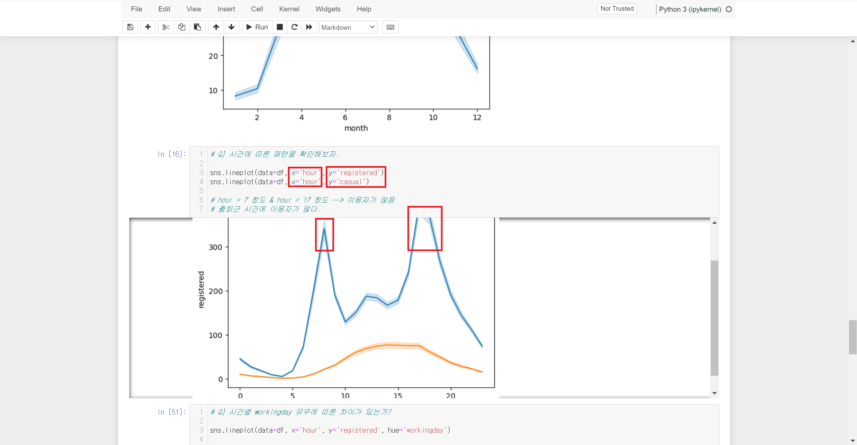Screen dimensions: 857x445
Task: Restart the kernel using the circular arrow icon
Action: [x=295, y=27]
